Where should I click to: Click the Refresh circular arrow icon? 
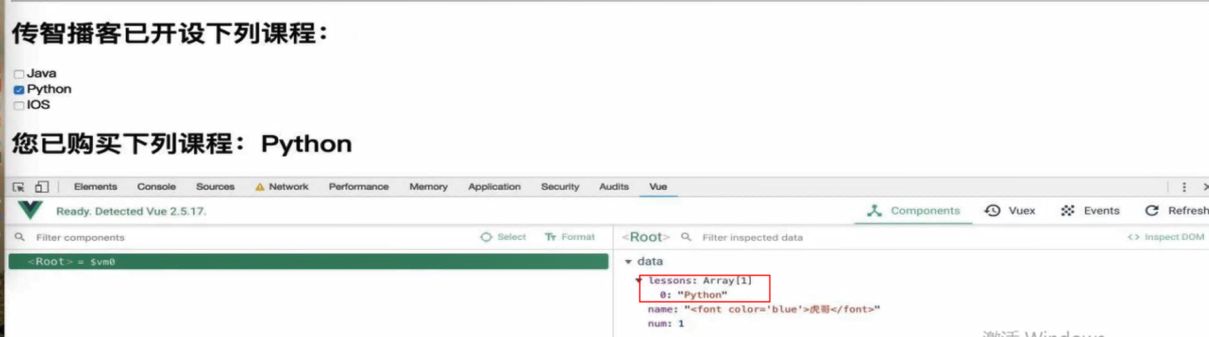point(1152,210)
